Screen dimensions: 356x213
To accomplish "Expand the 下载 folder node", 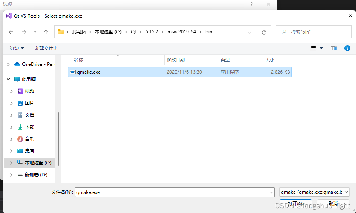I will [11, 127].
